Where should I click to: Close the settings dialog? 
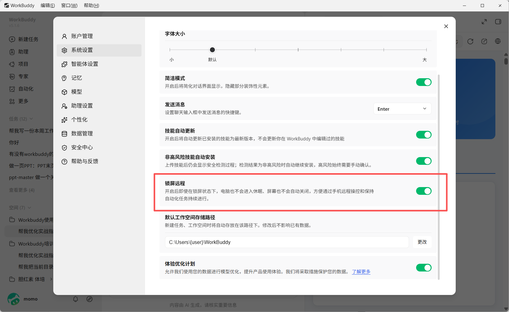[446, 26]
